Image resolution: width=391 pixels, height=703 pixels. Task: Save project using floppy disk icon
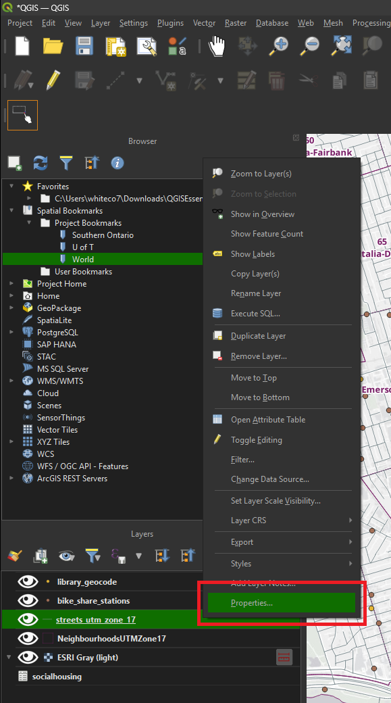(x=84, y=46)
